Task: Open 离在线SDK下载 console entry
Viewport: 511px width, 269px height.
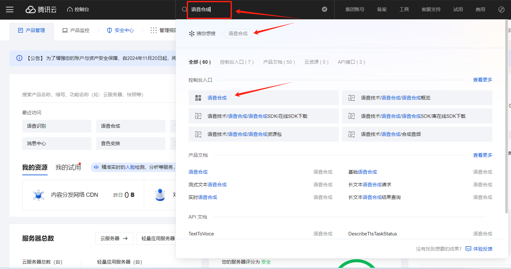Action: (417, 116)
